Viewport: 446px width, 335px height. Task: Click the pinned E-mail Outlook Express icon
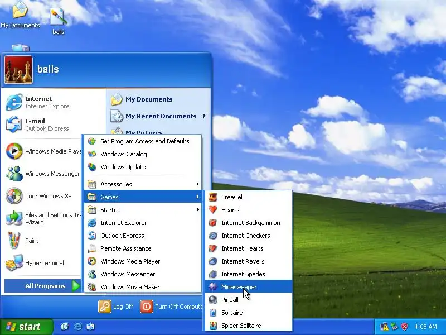coord(14,125)
